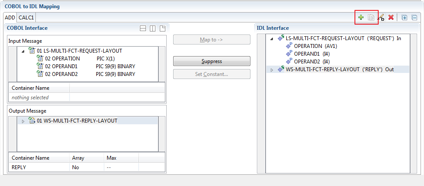Click the Array value 'No' cell
The width and height of the screenshot is (424, 186).
pyautogui.click(x=86, y=167)
